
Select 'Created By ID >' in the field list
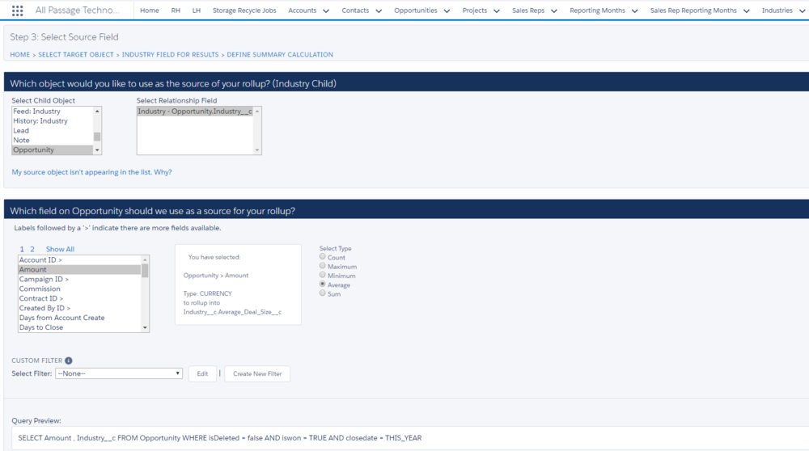tap(79, 308)
